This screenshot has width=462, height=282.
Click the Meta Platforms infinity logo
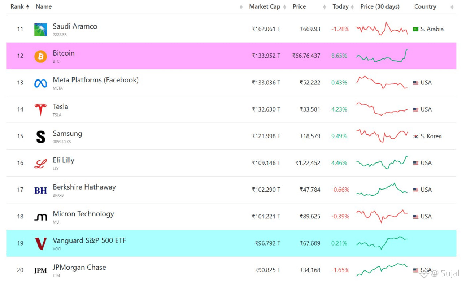pyautogui.click(x=40, y=83)
